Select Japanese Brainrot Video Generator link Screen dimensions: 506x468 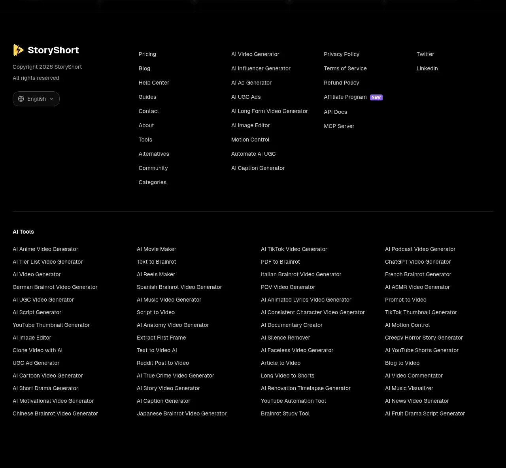[x=181, y=413]
